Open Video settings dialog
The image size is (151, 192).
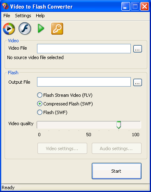click(x=62, y=149)
